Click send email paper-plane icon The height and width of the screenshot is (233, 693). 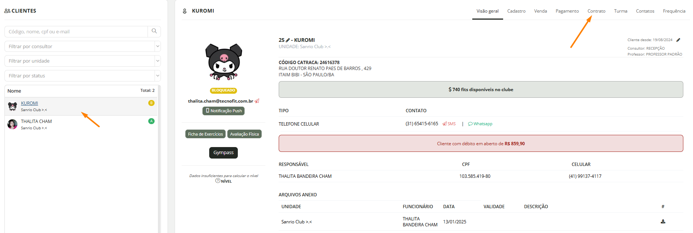257,101
